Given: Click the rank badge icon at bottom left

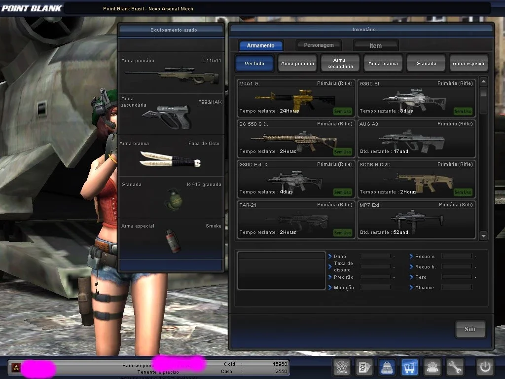Looking at the screenshot, I should coord(16,367).
